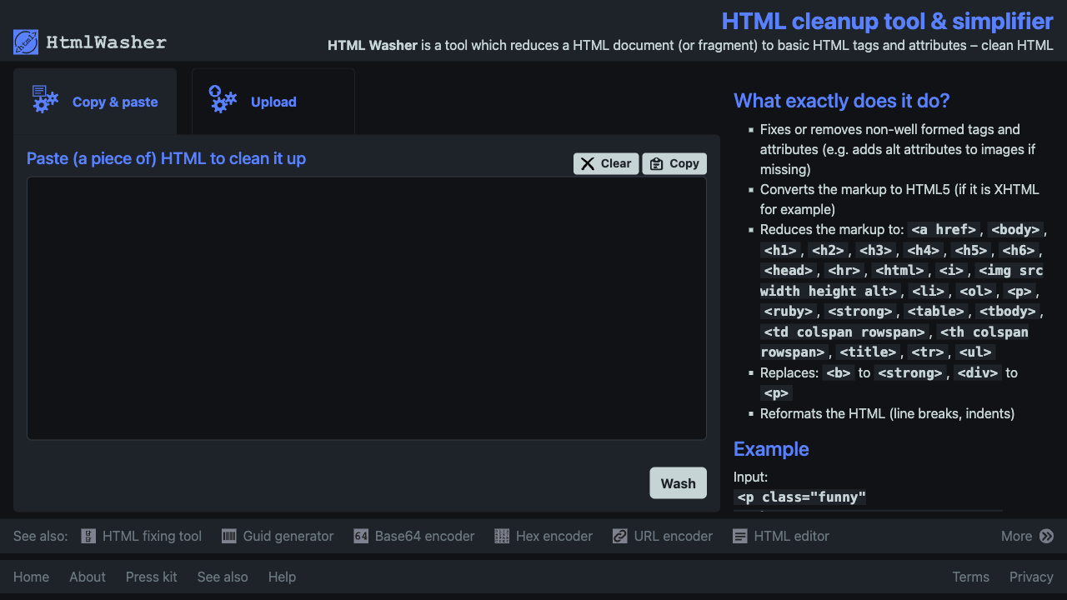The height and width of the screenshot is (600, 1067).
Task: Open the See also footer link
Action: pos(223,577)
